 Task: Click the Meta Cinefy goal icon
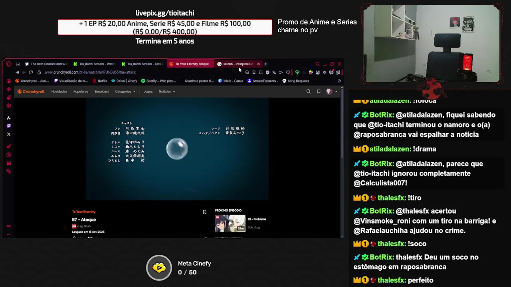tap(159, 267)
